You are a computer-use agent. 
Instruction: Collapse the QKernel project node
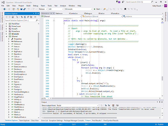pos(6,36)
